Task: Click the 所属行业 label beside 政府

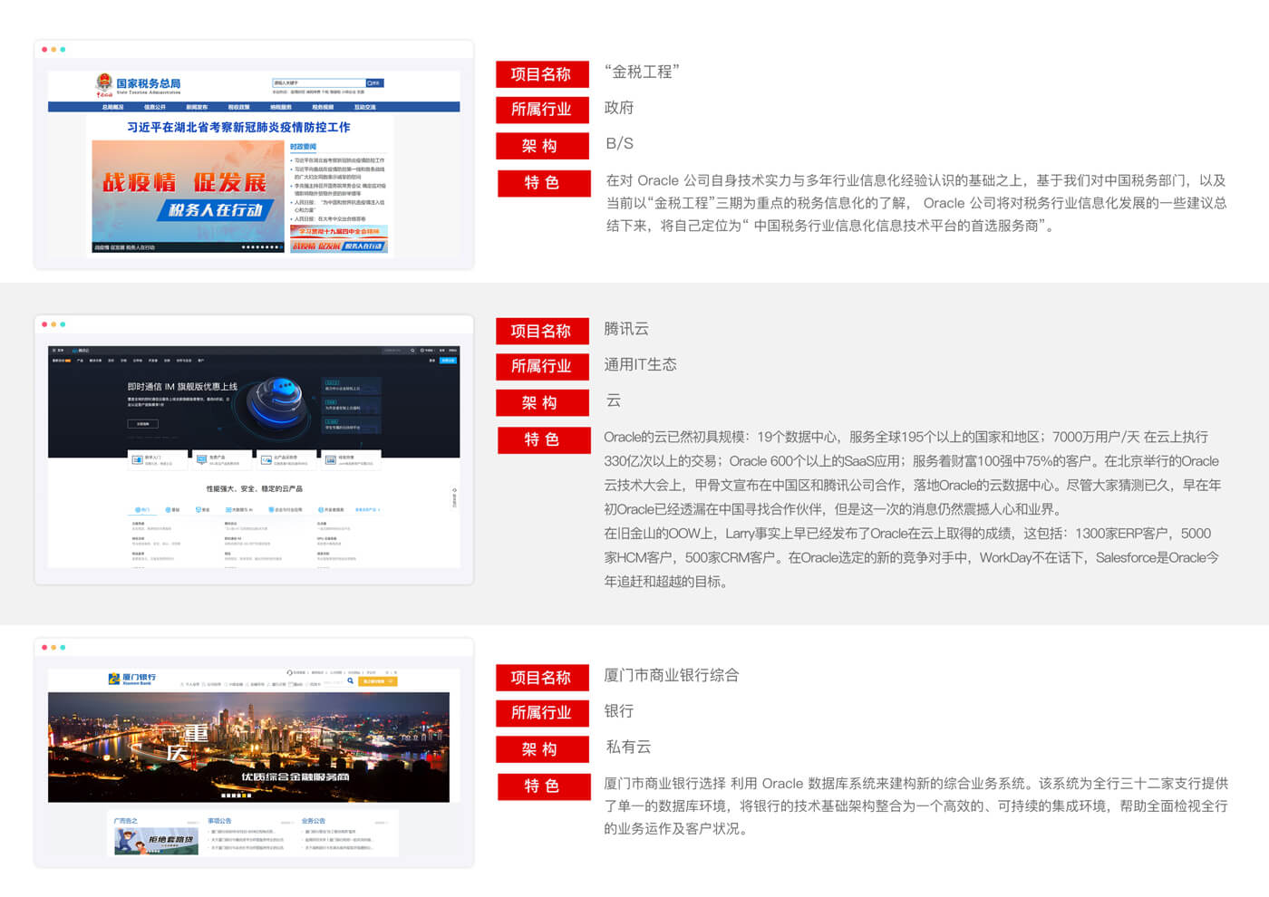Action: pyautogui.click(x=542, y=110)
